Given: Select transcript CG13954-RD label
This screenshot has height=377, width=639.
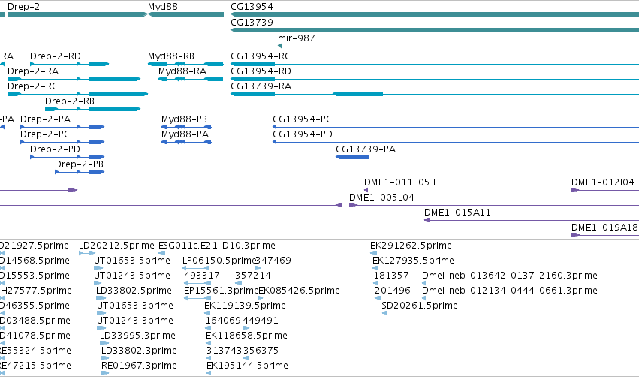Looking at the screenshot, I should 261,71.
